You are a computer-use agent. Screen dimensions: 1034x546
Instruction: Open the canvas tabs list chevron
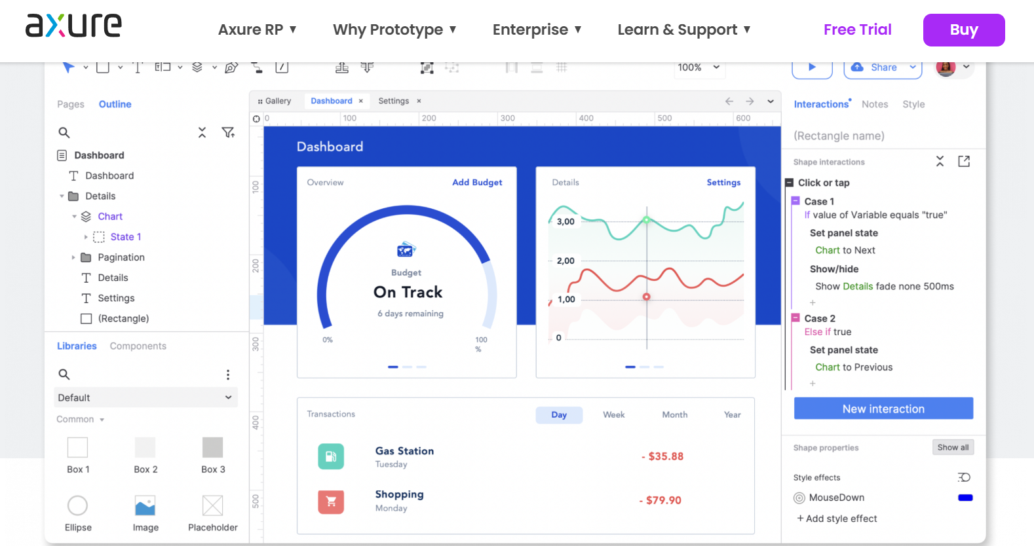point(771,101)
